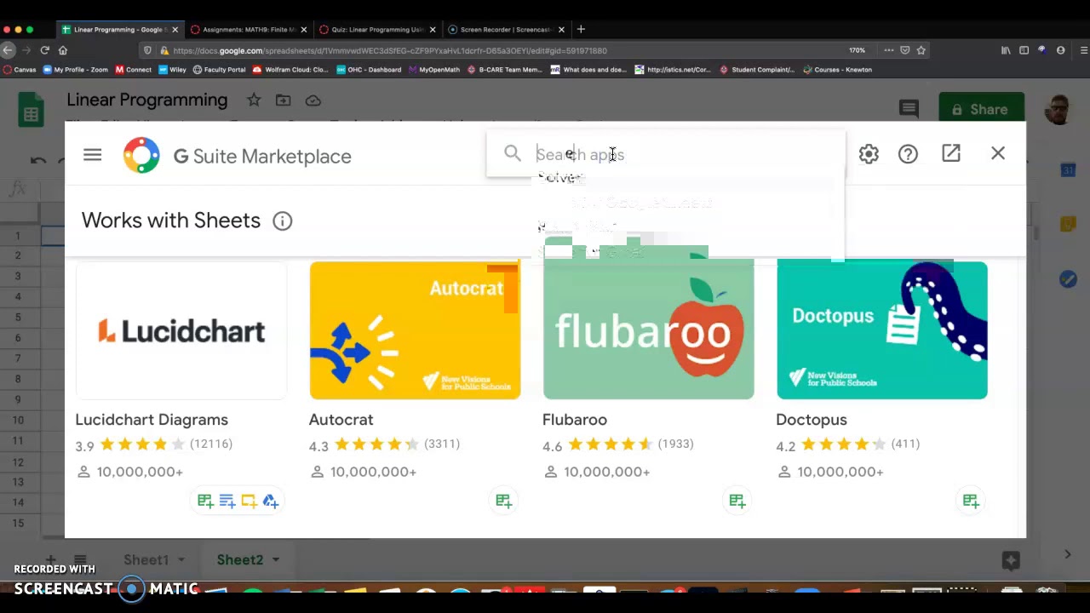The image size is (1090, 613).
Task: Click the Google Sheets home icon
Action: (x=32, y=110)
